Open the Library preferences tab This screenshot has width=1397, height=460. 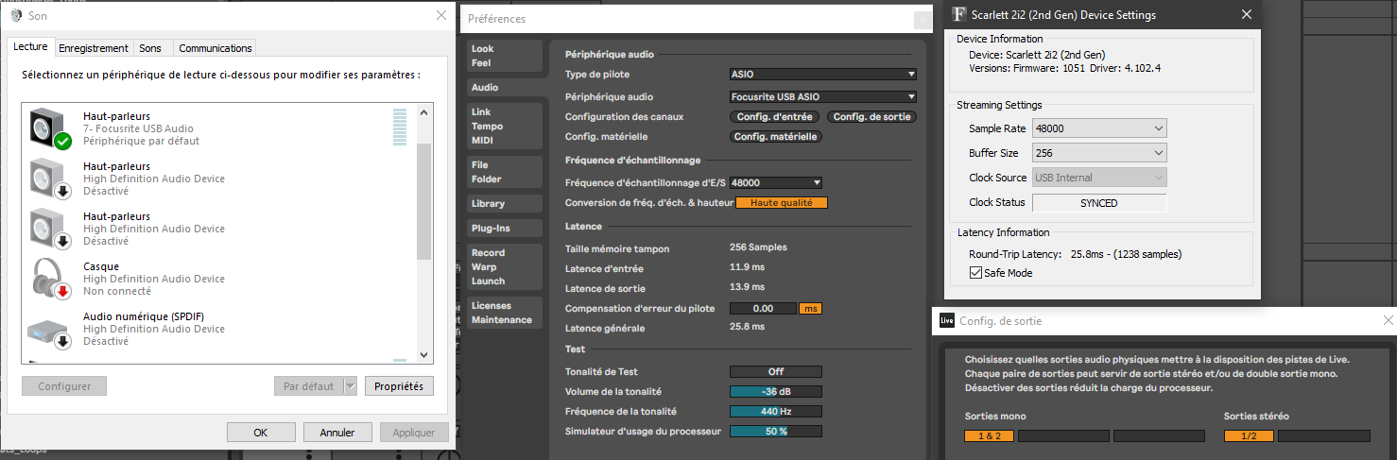click(x=505, y=203)
